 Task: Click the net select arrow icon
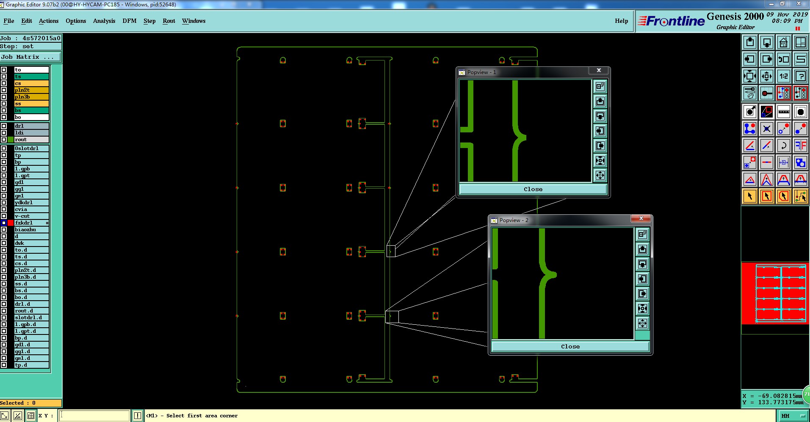801,196
